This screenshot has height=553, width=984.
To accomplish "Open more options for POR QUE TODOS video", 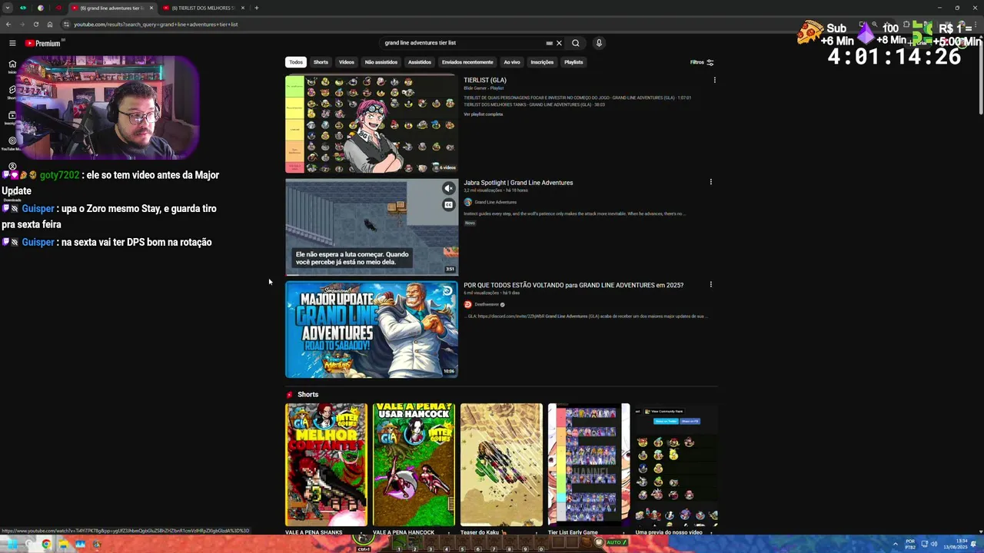I will 710,284.
